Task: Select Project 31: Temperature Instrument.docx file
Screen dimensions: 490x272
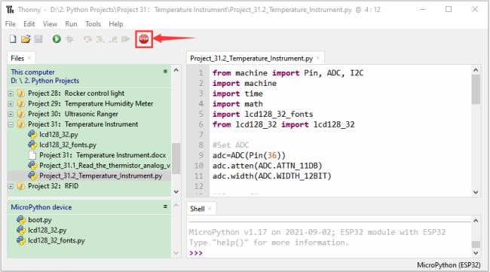Action: tap(103, 155)
